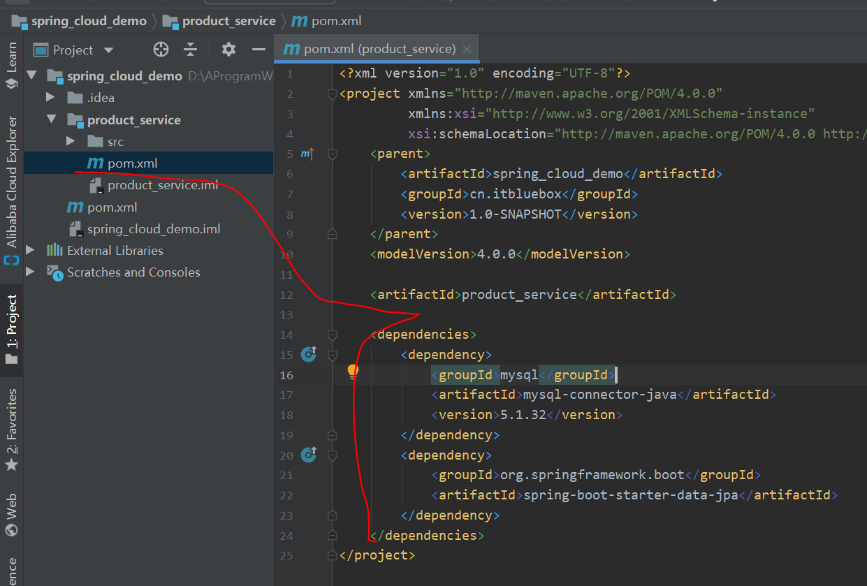Hide the Project panel with minus icon
This screenshot has width=867, height=586.
coord(258,50)
